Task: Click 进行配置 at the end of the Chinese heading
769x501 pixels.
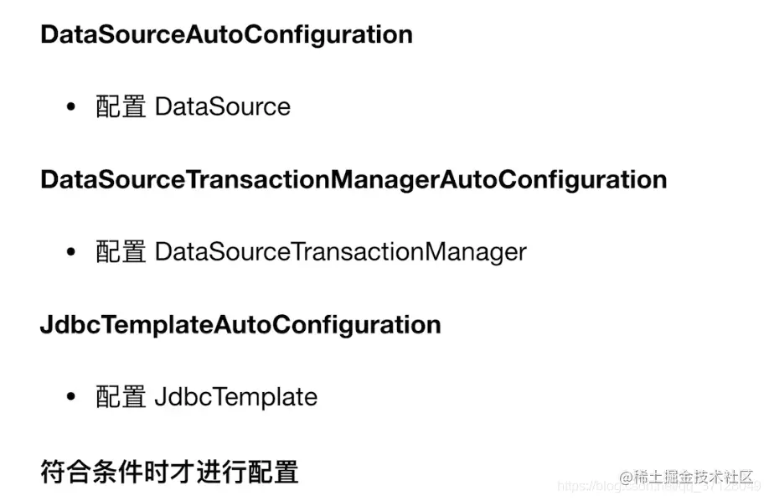Action: (247, 472)
